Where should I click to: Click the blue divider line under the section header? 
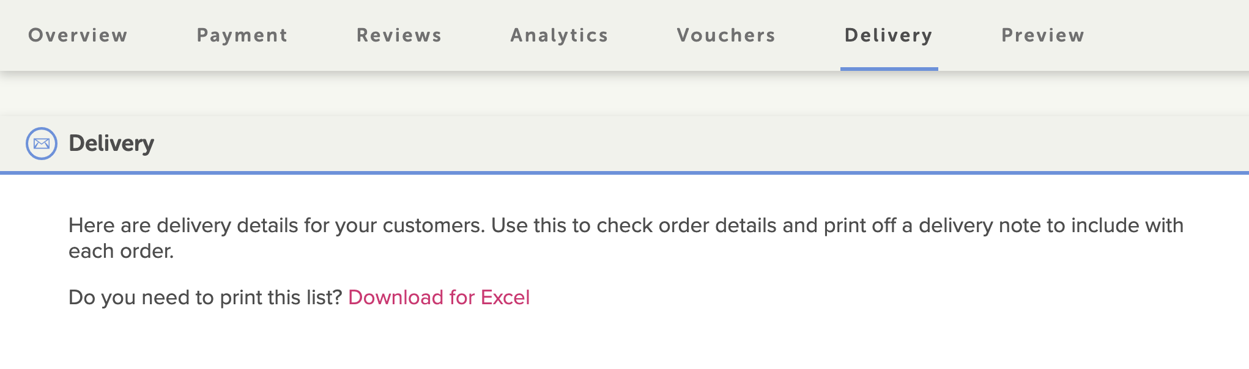[624, 173]
